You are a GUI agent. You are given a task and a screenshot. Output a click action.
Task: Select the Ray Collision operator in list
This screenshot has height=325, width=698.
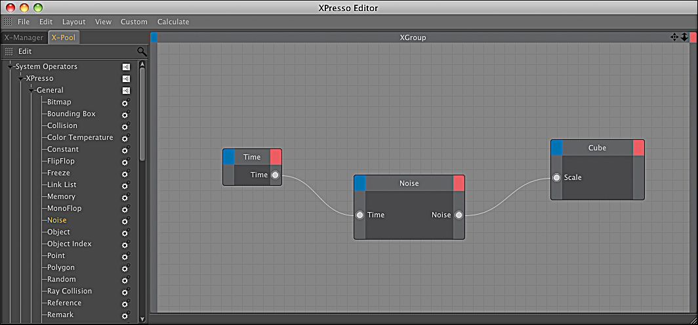pyautogui.click(x=70, y=291)
